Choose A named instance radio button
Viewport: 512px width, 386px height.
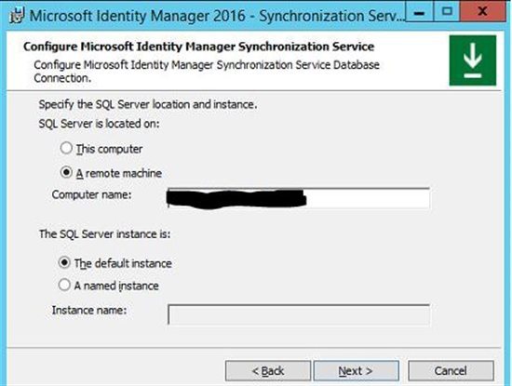[x=64, y=285]
